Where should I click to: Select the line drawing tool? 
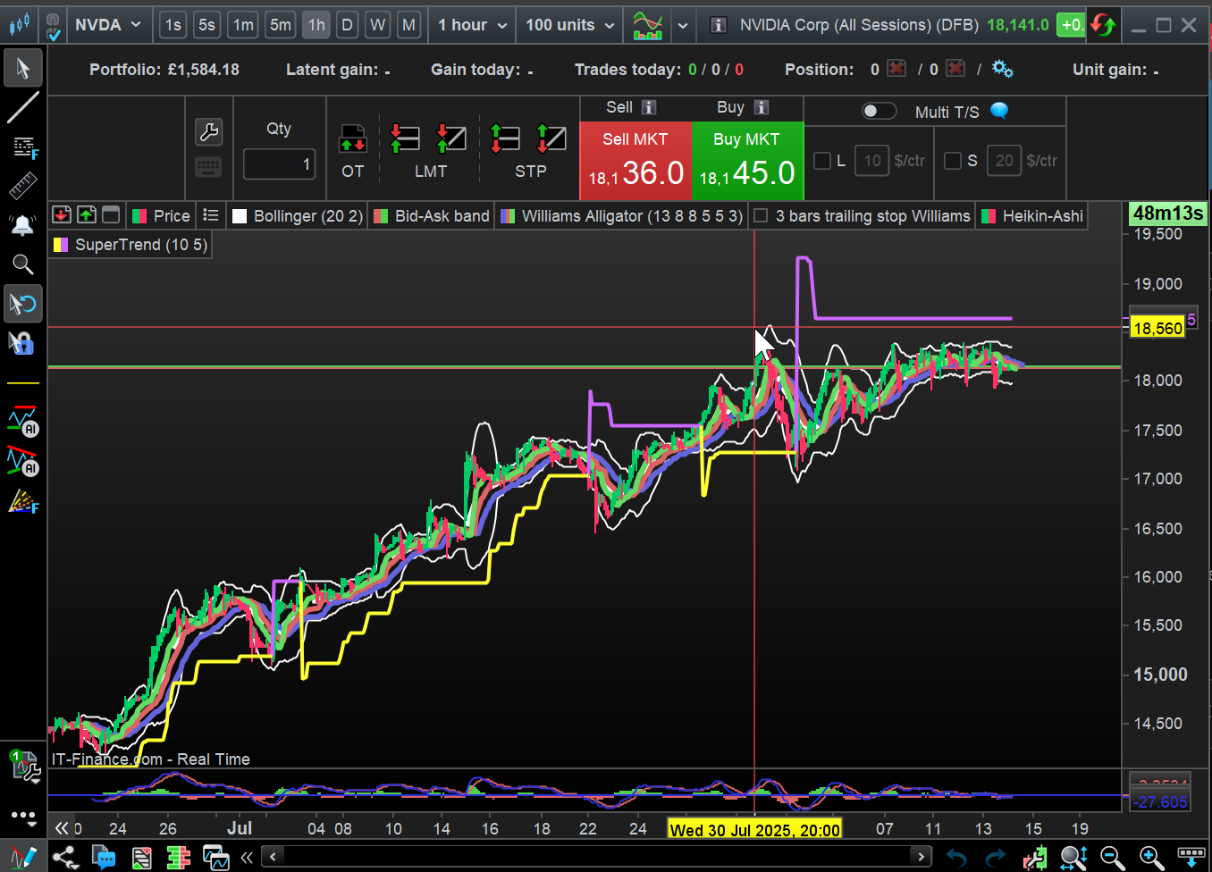pos(22,107)
